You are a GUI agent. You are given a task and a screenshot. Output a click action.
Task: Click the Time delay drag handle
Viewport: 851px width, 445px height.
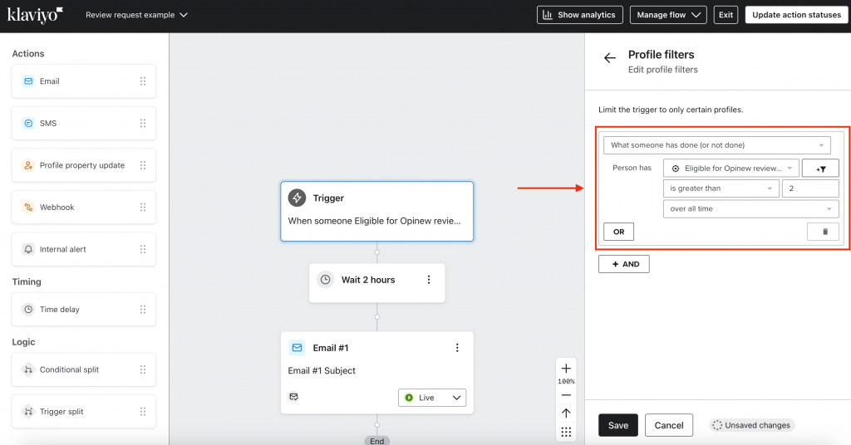tap(143, 310)
